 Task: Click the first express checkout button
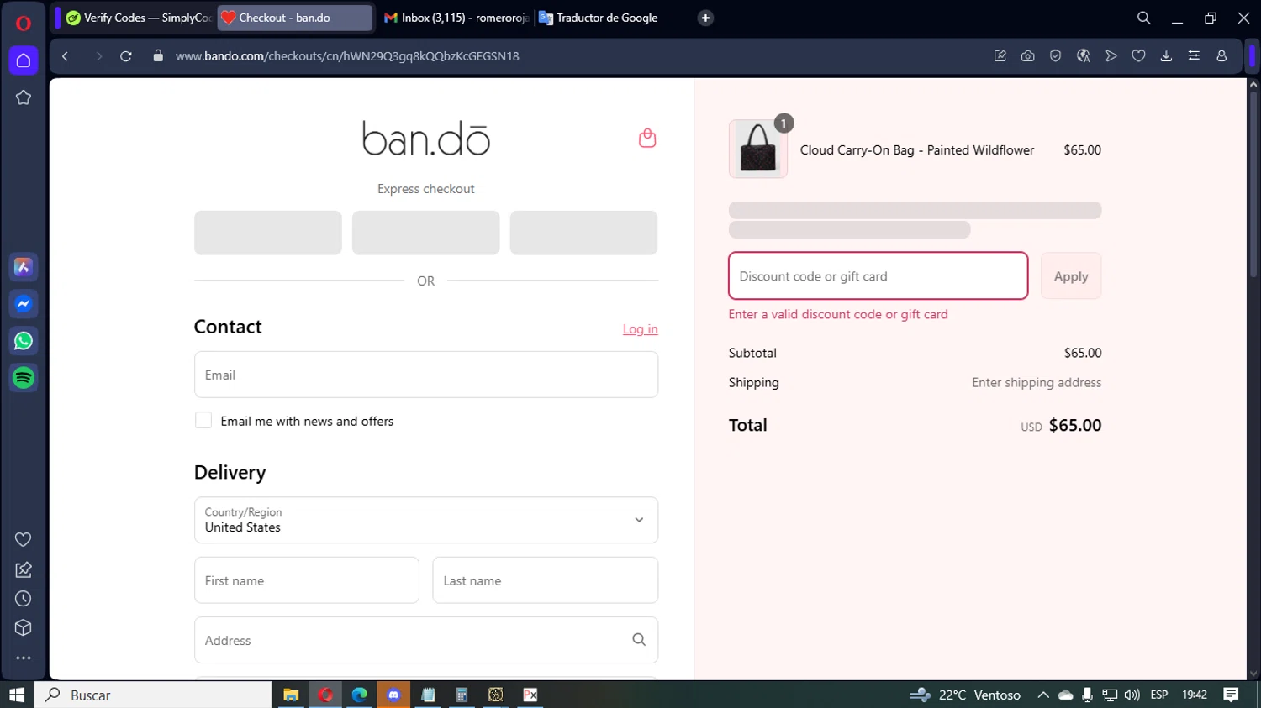pos(268,233)
